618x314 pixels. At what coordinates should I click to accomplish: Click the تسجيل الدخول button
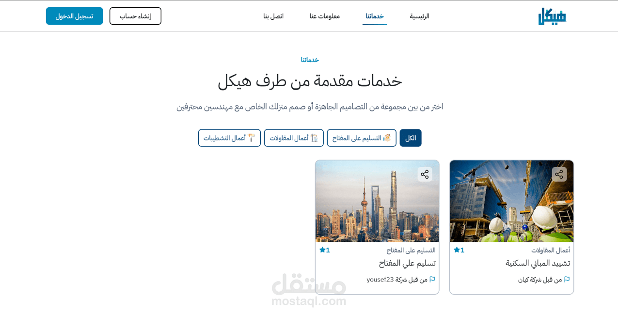tap(74, 16)
